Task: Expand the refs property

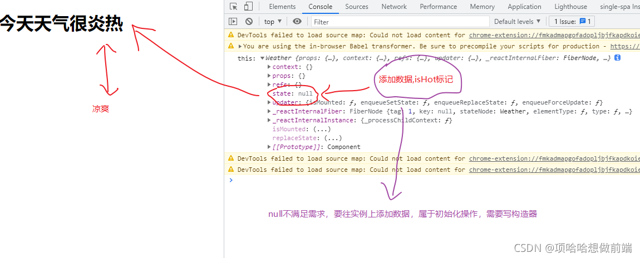Action: click(x=269, y=85)
